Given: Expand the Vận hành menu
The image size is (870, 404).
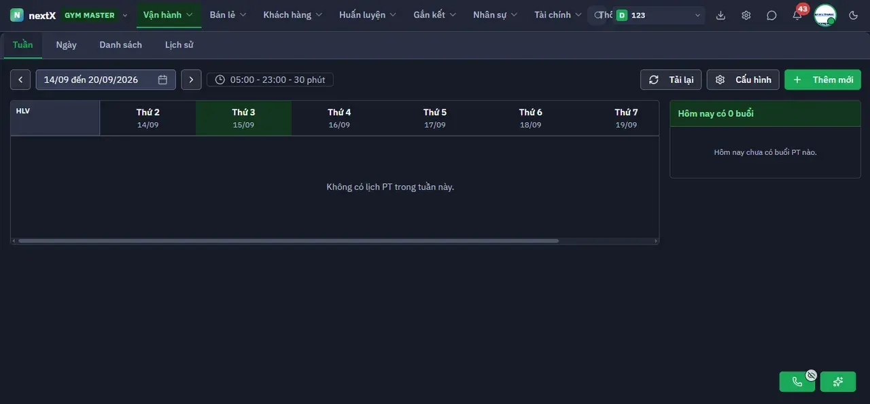Looking at the screenshot, I should (x=169, y=15).
